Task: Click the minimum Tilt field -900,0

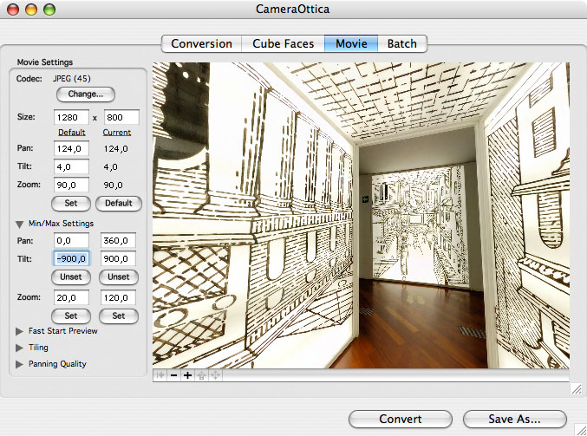Action: [x=71, y=258]
